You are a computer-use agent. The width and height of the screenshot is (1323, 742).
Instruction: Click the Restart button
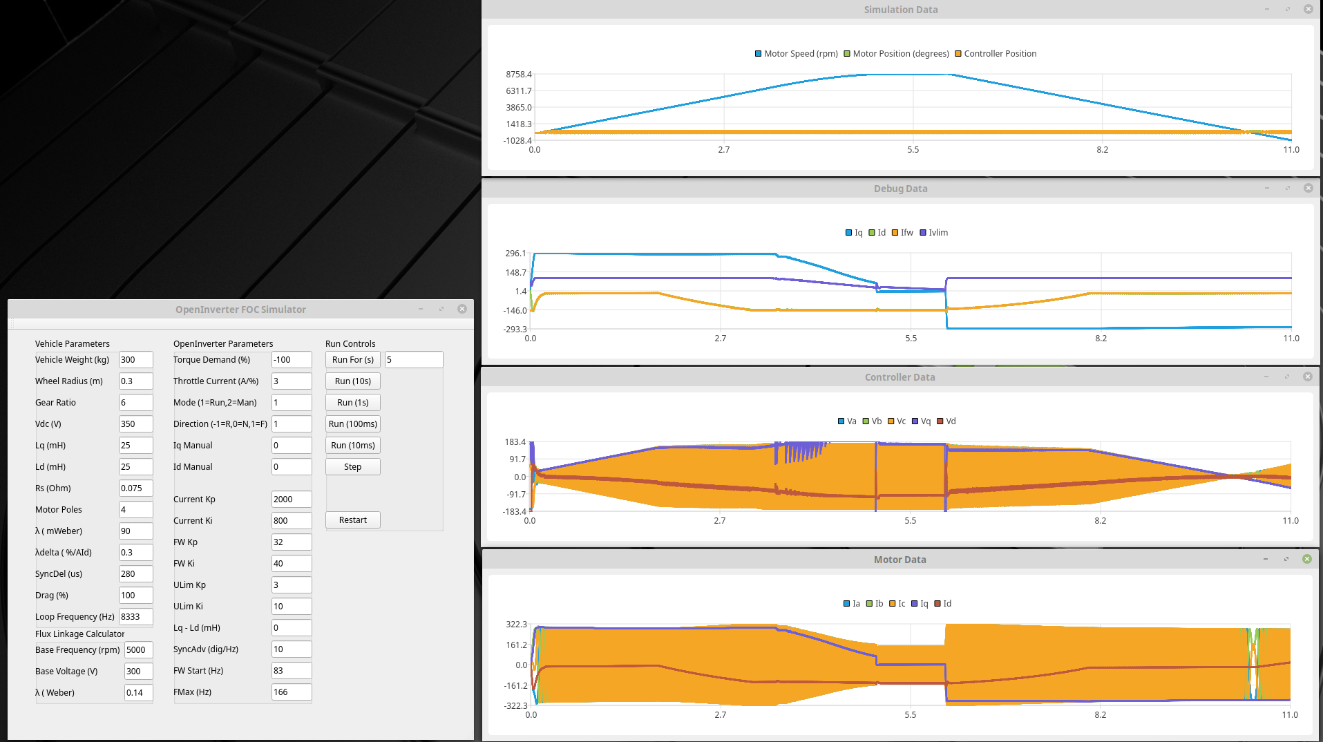pyautogui.click(x=352, y=520)
